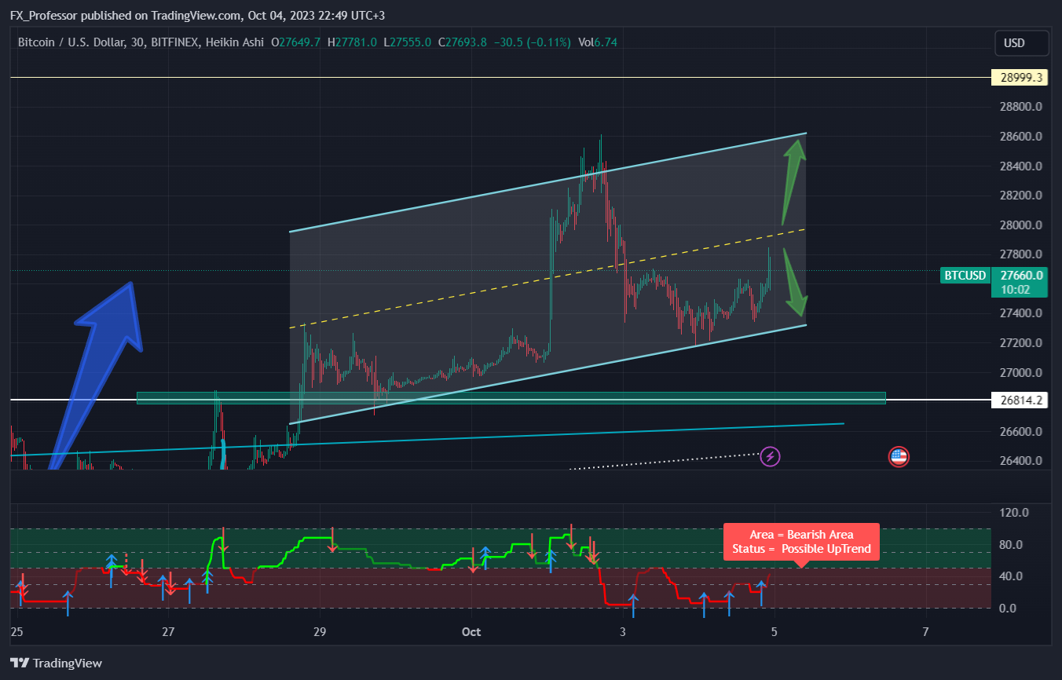Click the 26814.2 white price label
1062x680 pixels.
tap(1021, 400)
